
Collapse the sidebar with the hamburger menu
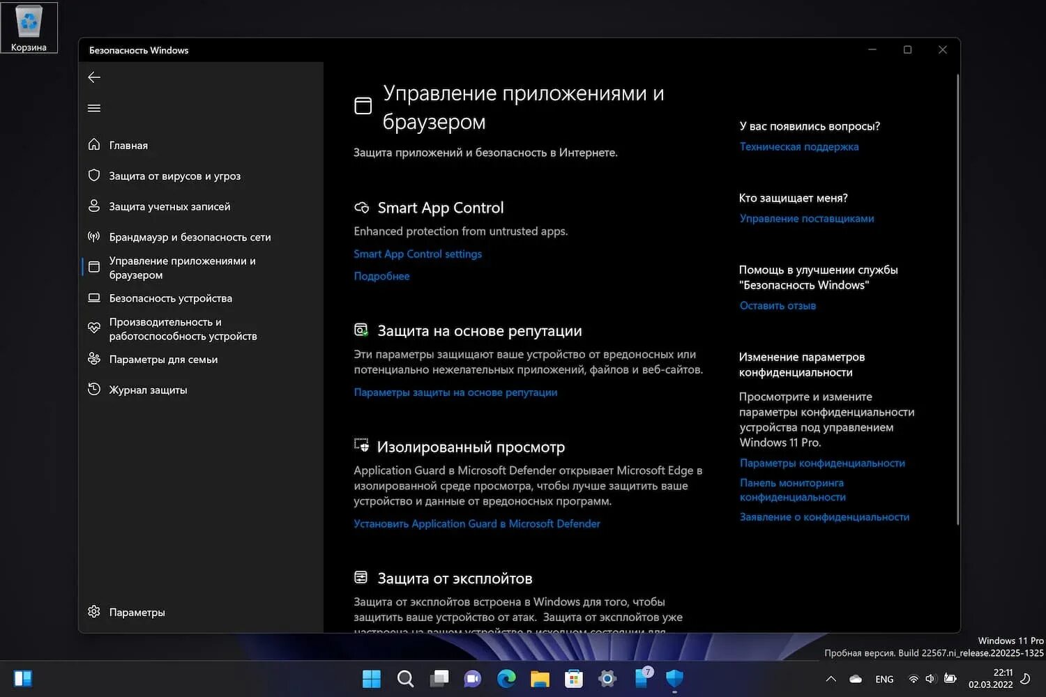[94, 108]
